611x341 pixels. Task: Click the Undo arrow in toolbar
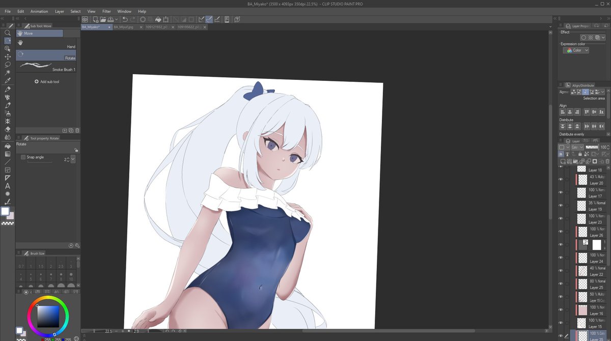tap(125, 19)
